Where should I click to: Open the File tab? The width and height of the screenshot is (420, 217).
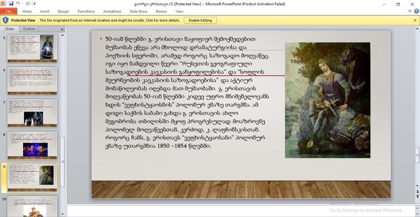pyautogui.click(x=9, y=12)
